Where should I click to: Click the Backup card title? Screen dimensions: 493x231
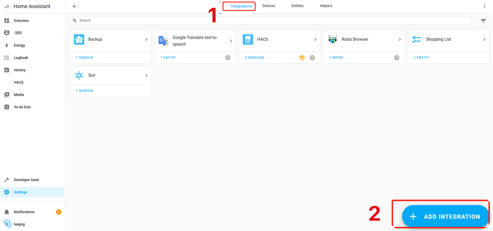[x=95, y=39]
